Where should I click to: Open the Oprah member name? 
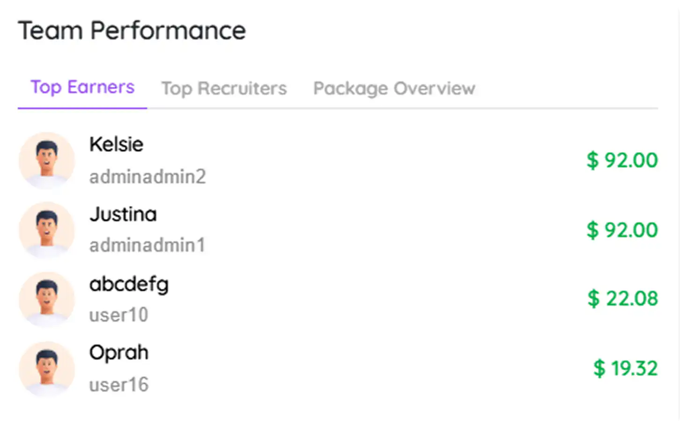(119, 353)
